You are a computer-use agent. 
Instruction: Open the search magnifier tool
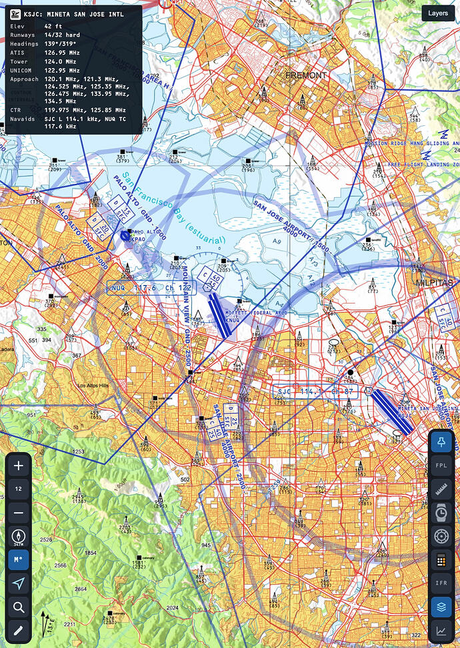18,607
